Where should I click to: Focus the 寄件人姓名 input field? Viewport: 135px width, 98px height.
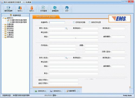tap(57, 28)
